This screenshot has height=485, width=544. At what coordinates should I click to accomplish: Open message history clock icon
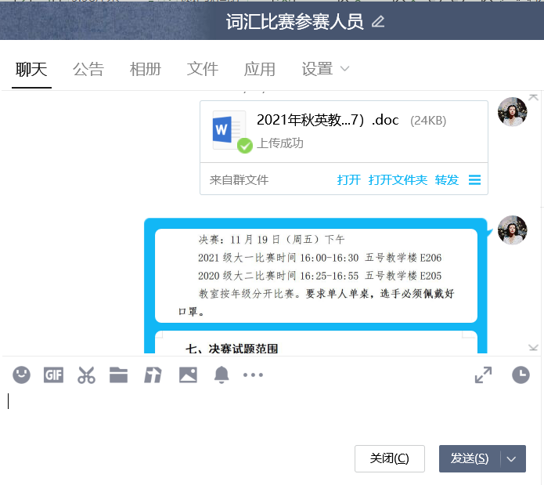(521, 375)
